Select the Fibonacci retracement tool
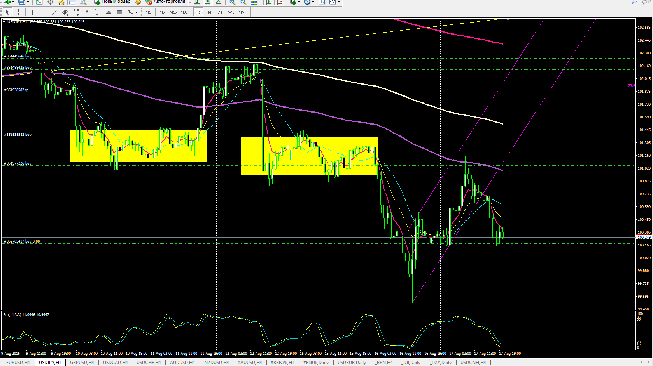Viewport: 653px width, 366px height. coord(76,12)
